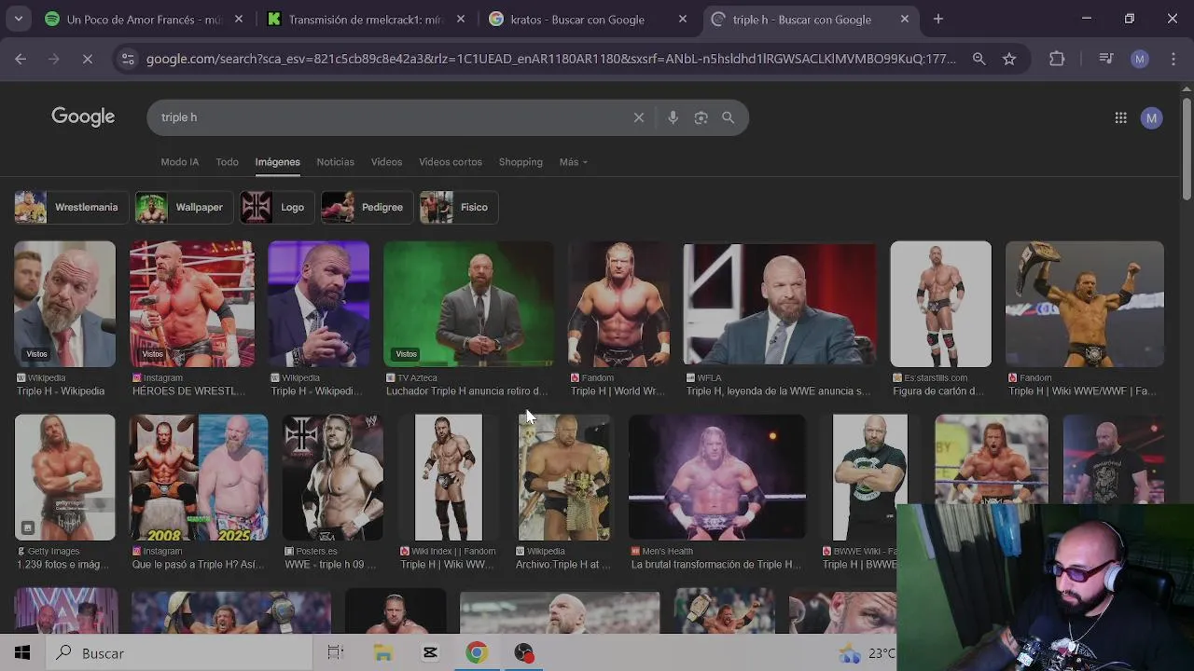
Task: Open File Explorer from the taskbar
Action: coord(383,653)
